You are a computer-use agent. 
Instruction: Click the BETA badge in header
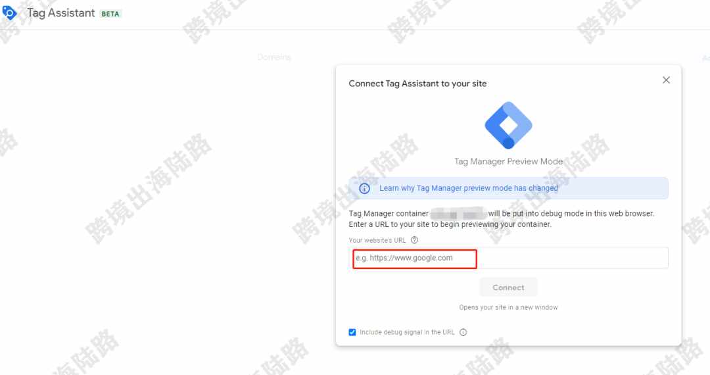click(x=110, y=14)
